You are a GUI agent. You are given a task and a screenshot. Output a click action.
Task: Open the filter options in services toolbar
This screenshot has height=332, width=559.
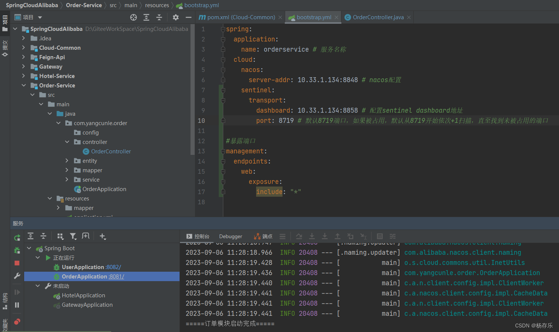pyautogui.click(x=73, y=236)
